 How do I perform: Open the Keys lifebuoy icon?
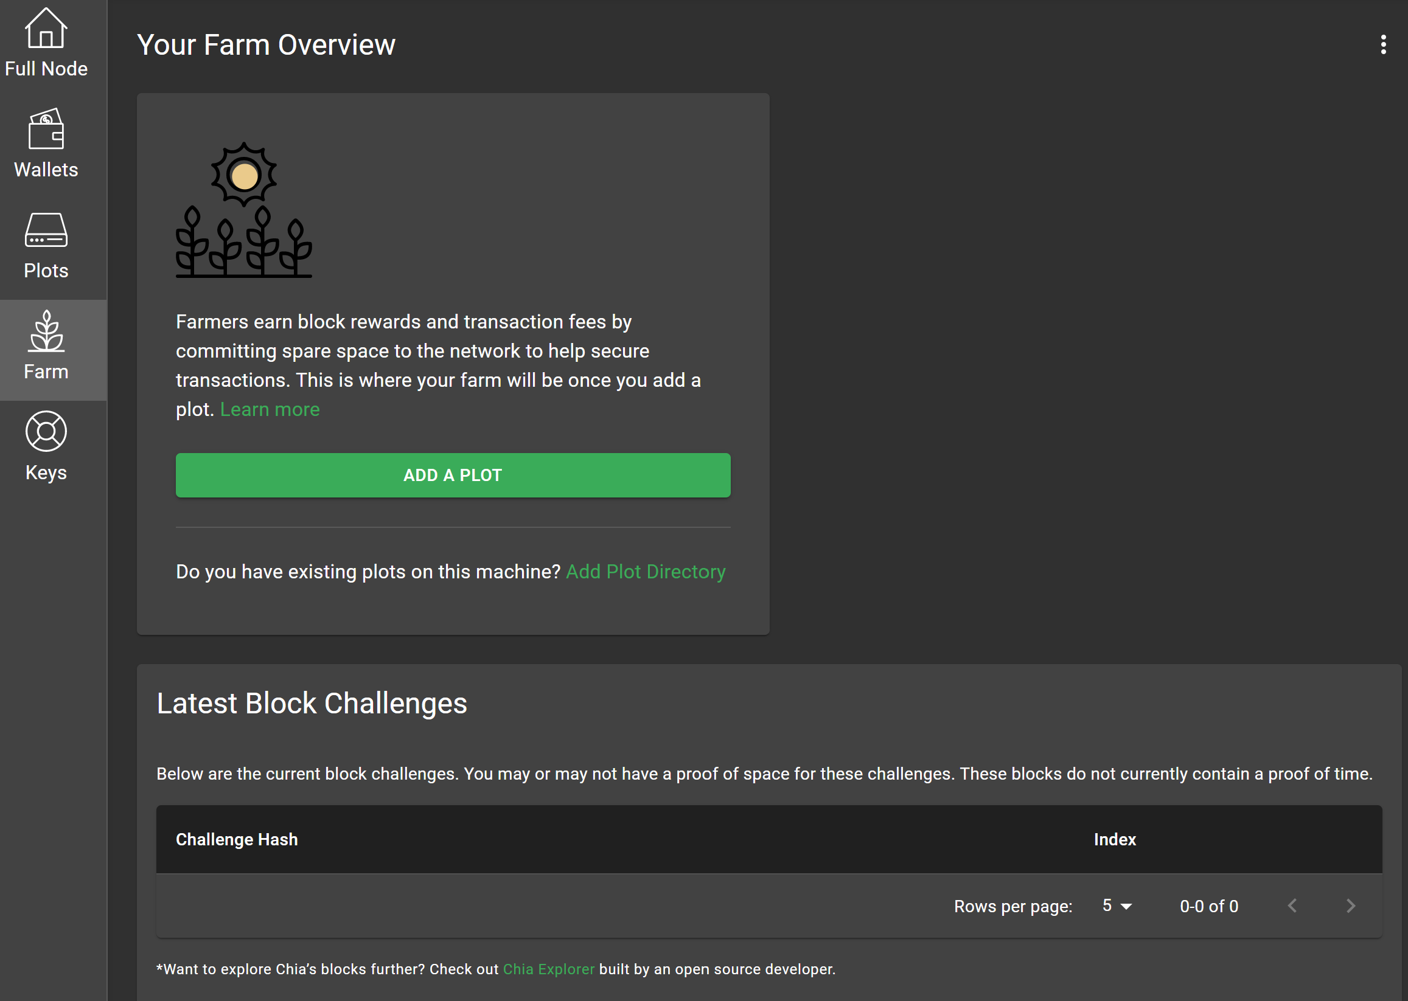(46, 431)
